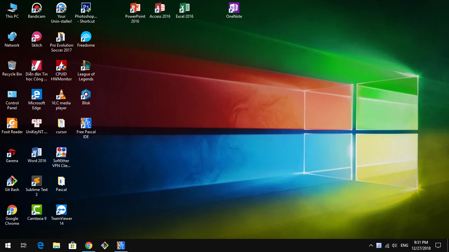Screen dimensions: 449x252
Task: Open File Explorer from the taskbar
Action: [57, 245]
